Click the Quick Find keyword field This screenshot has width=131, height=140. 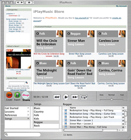[x=17, y=83]
